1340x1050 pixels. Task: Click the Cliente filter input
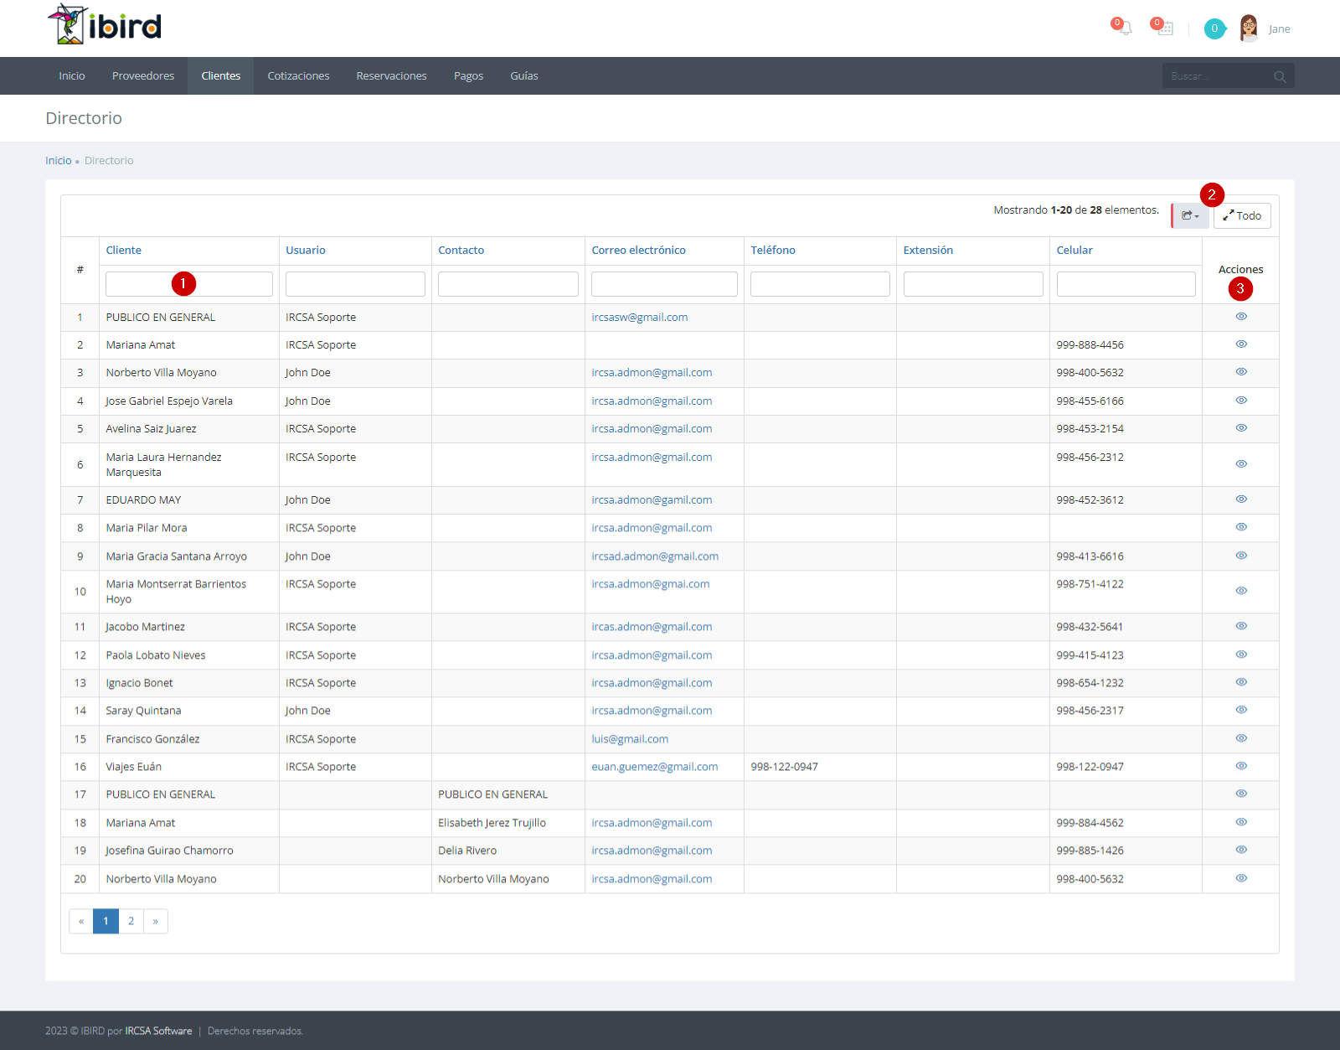pos(189,284)
